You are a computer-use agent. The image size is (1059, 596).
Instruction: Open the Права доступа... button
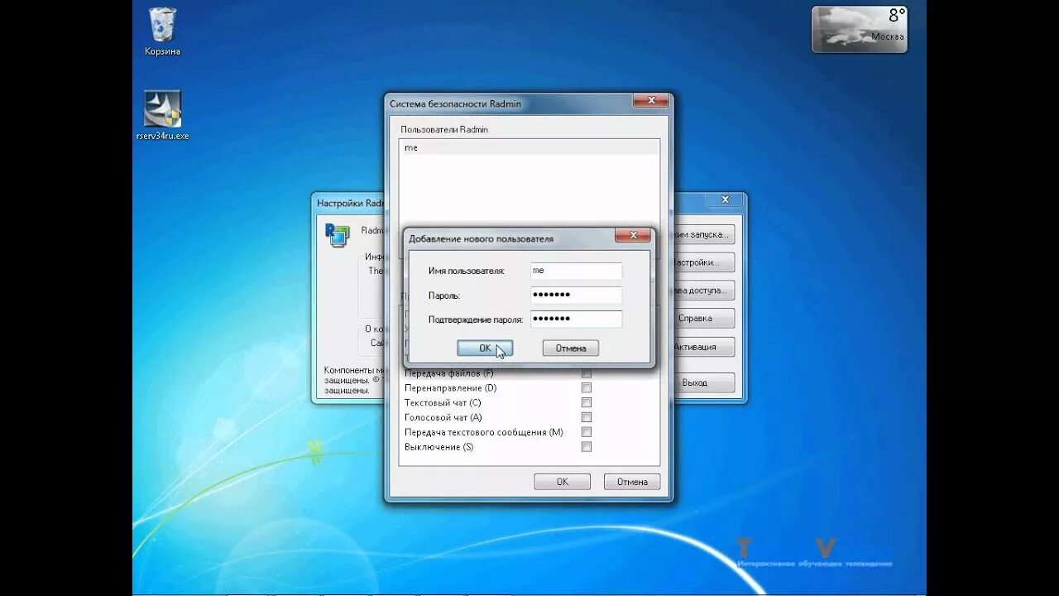704,291
